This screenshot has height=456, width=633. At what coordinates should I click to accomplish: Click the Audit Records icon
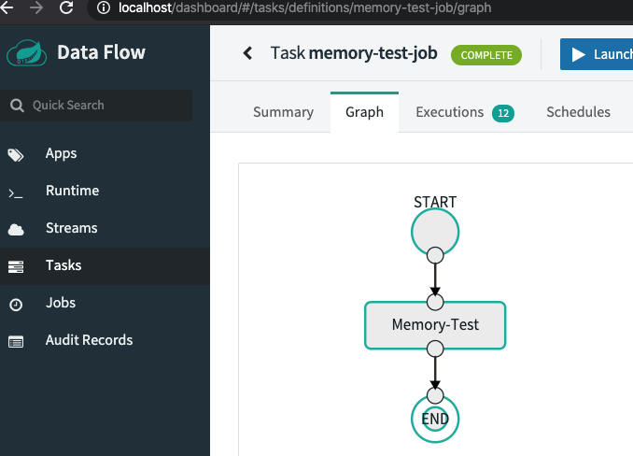click(16, 341)
